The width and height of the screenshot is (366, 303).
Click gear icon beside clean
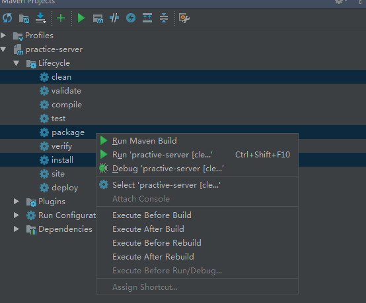[x=44, y=77]
